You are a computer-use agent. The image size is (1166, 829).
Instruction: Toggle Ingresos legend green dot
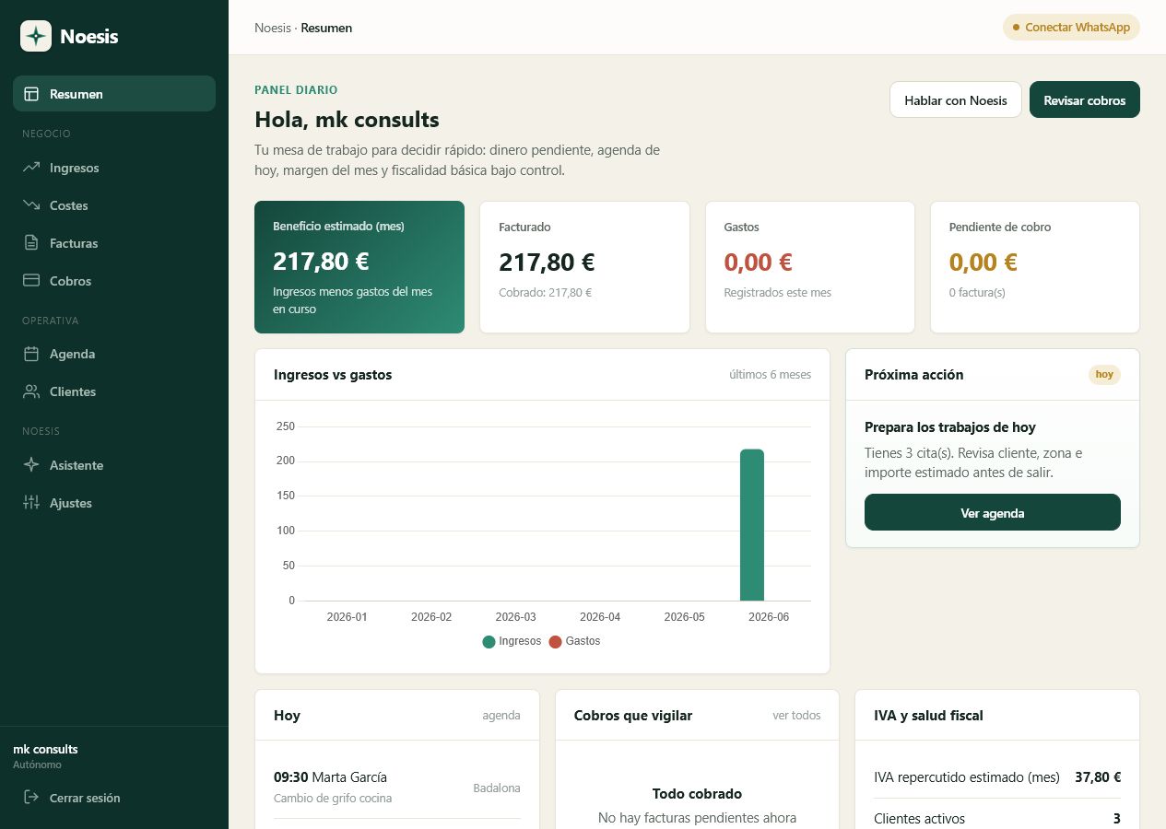click(489, 641)
